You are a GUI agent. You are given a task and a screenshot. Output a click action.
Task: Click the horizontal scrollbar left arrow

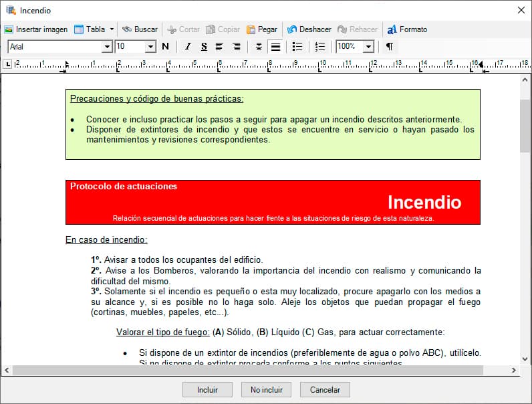[x=7, y=370]
